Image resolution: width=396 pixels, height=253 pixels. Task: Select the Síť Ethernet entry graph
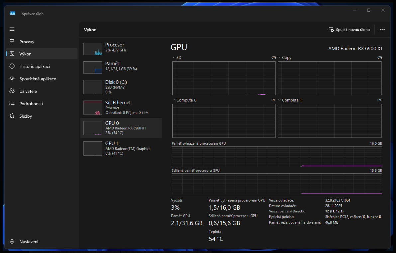coord(93,108)
